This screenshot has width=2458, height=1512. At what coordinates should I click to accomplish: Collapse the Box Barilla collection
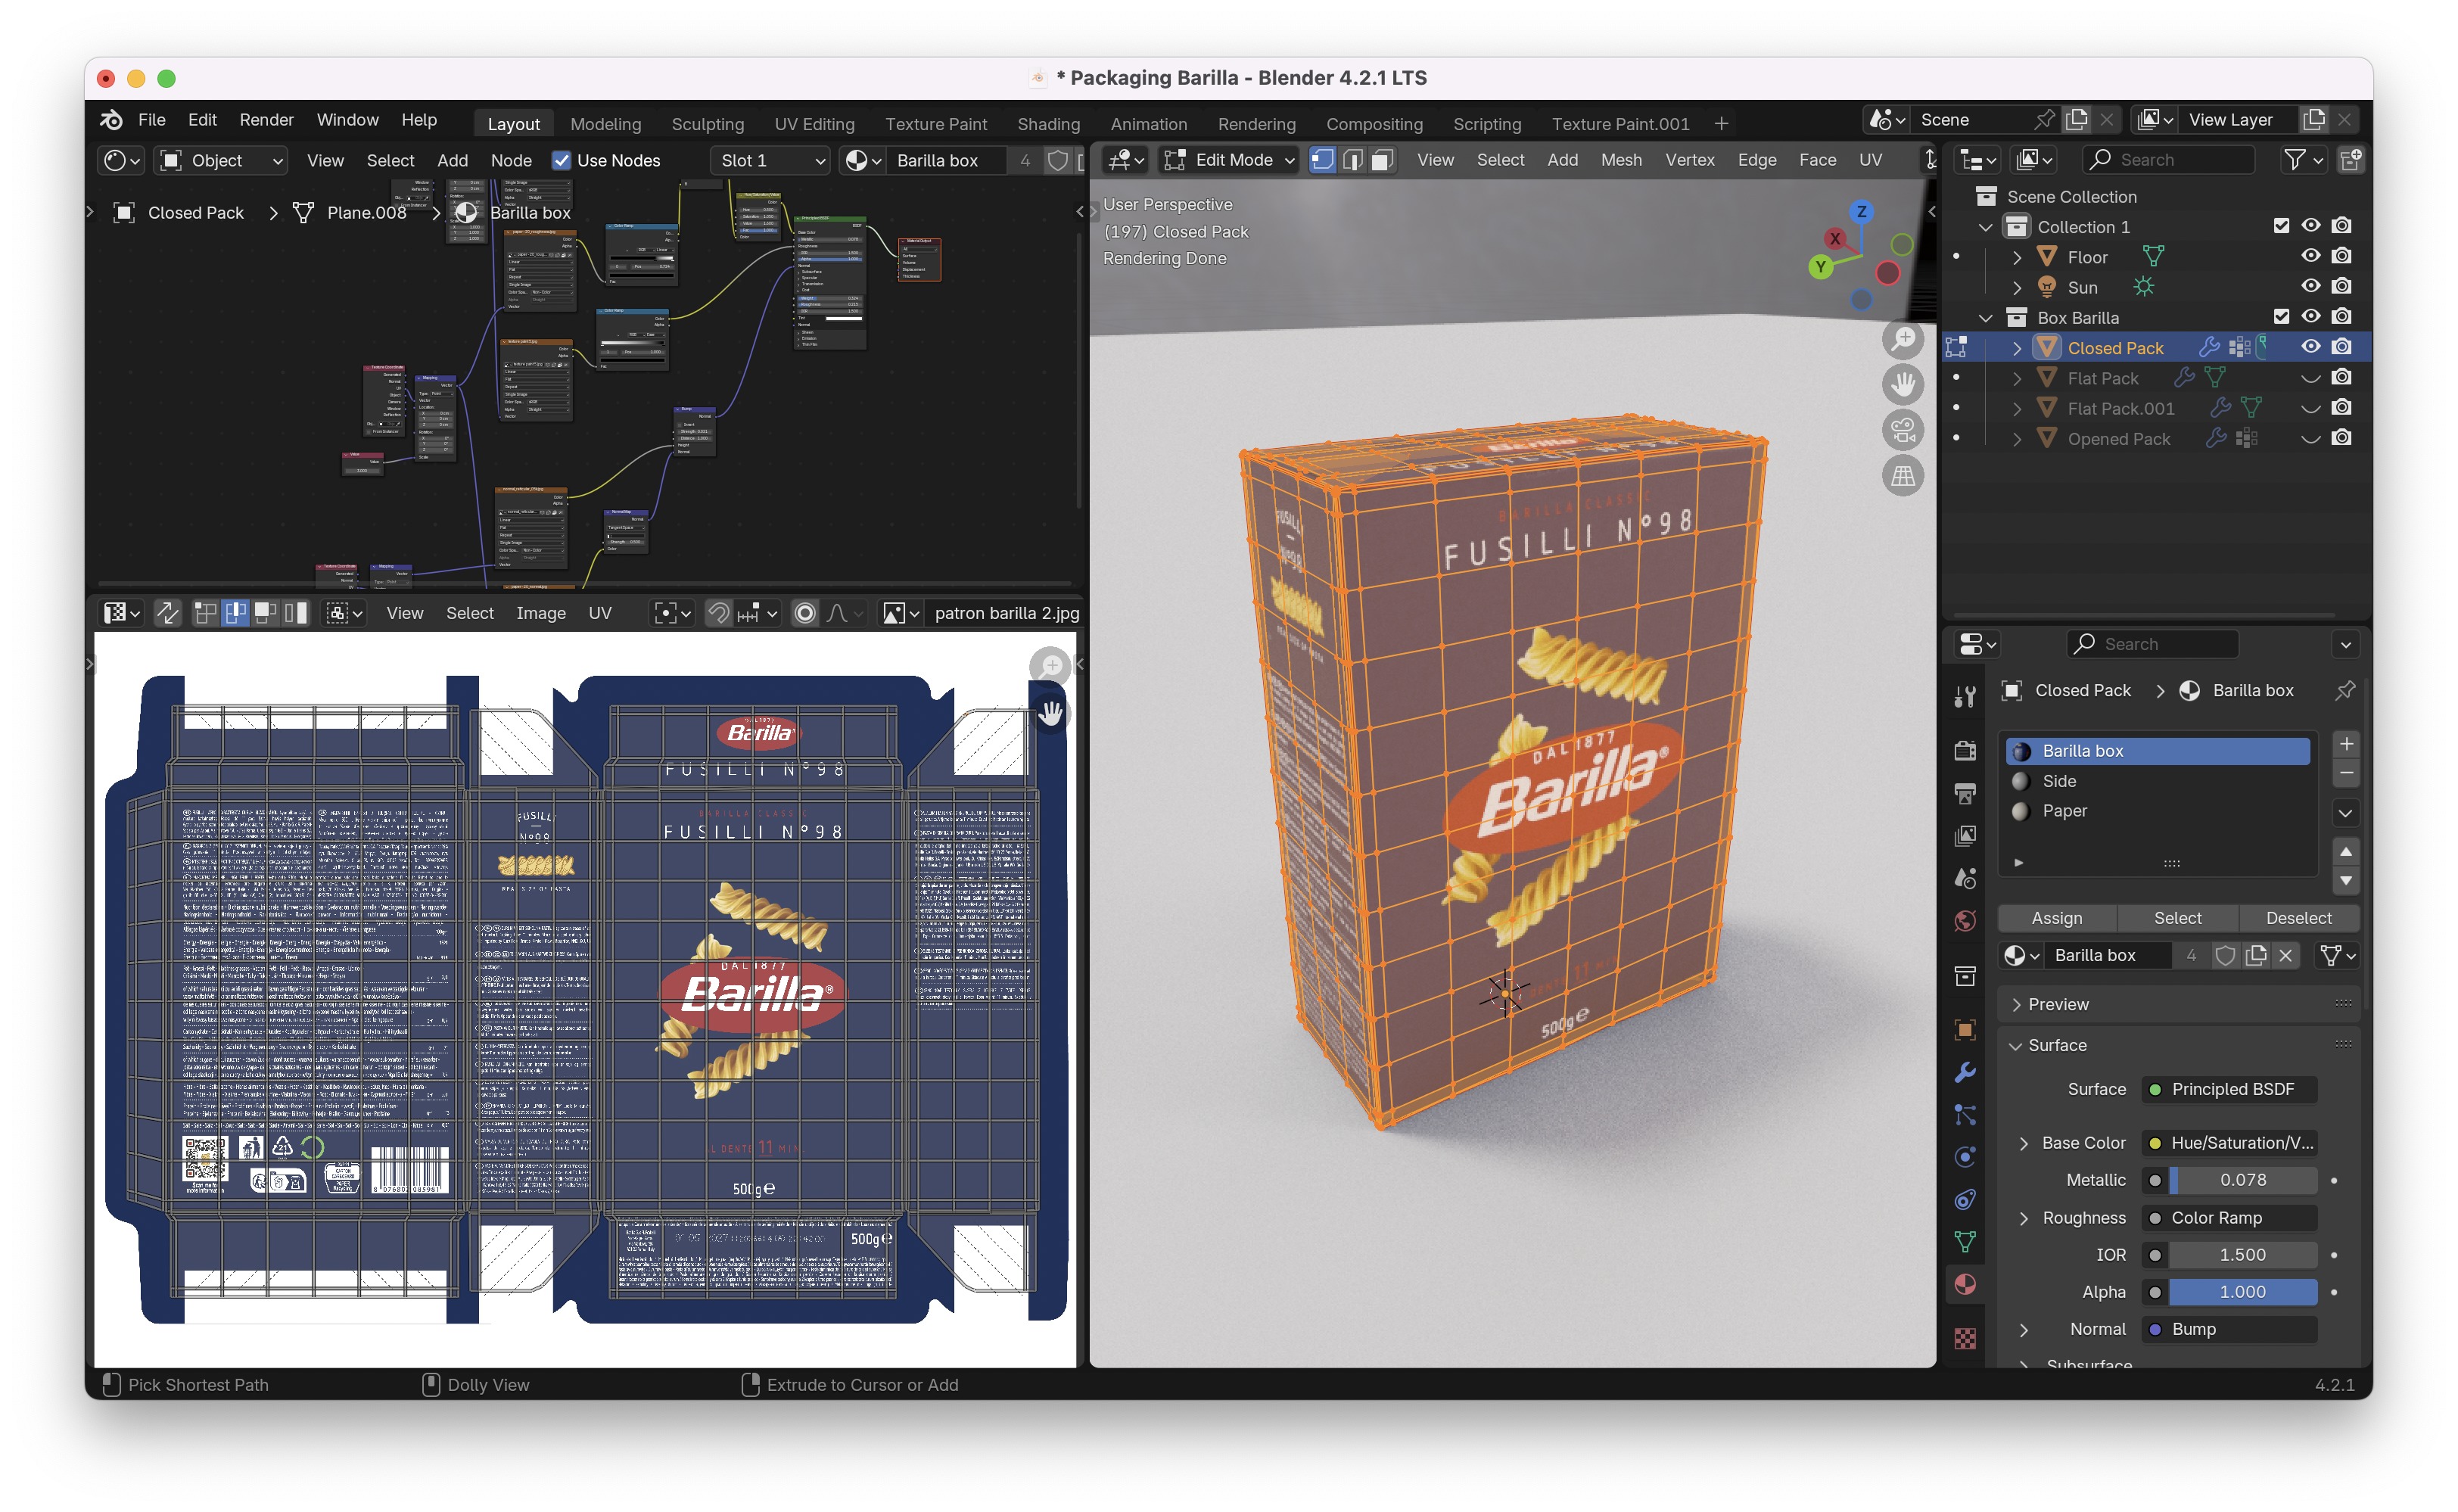pos(1985,317)
